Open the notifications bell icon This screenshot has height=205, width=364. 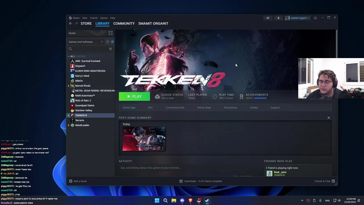pos(278,18)
